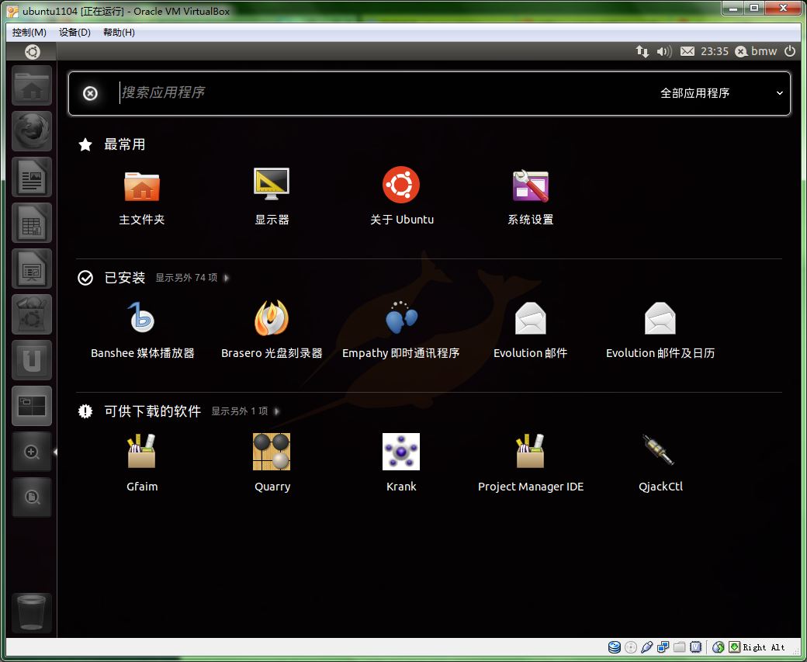Launch 关于 Ubuntu
The image size is (807, 662).
(401, 186)
